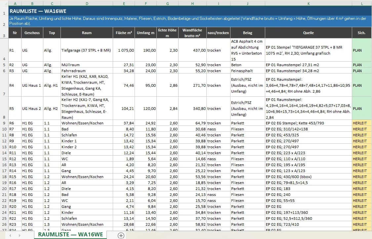Select the Belag header cell
This screenshot has height=239, width=372.
point(247,33)
